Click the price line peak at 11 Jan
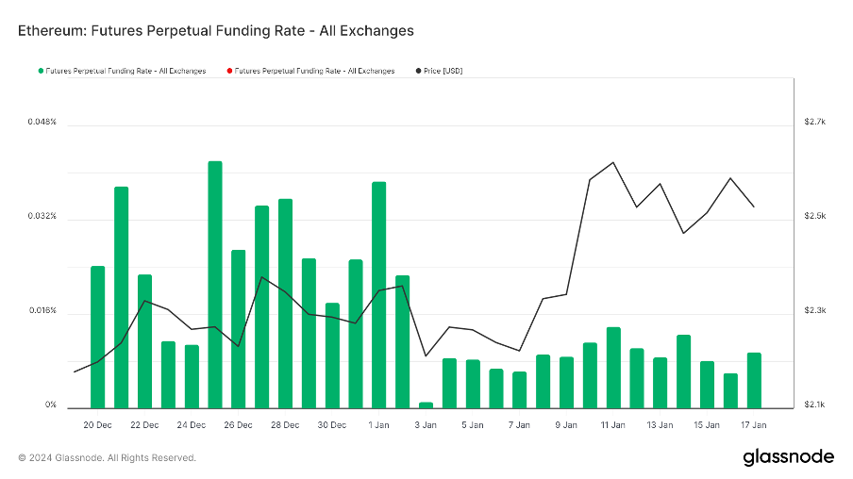Screen dimensions: 853x479 [613, 162]
